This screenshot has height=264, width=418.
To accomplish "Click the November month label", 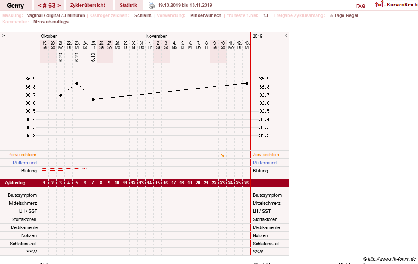I will (x=156, y=36).
